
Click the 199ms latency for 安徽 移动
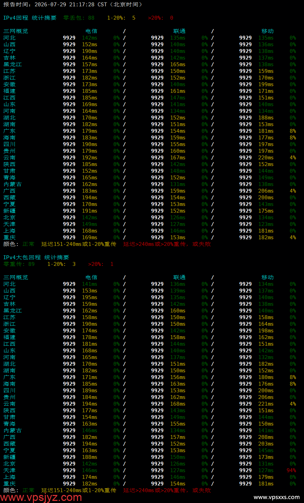(266, 84)
